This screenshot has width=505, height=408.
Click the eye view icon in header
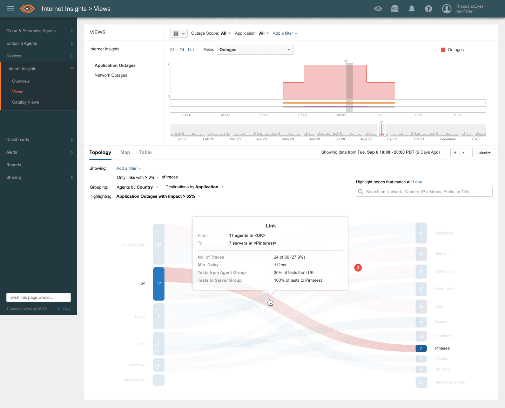click(378, 9)
